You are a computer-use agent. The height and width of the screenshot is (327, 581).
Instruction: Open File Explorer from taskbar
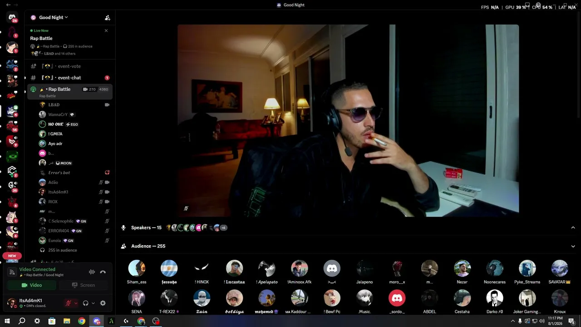point(67,321)
